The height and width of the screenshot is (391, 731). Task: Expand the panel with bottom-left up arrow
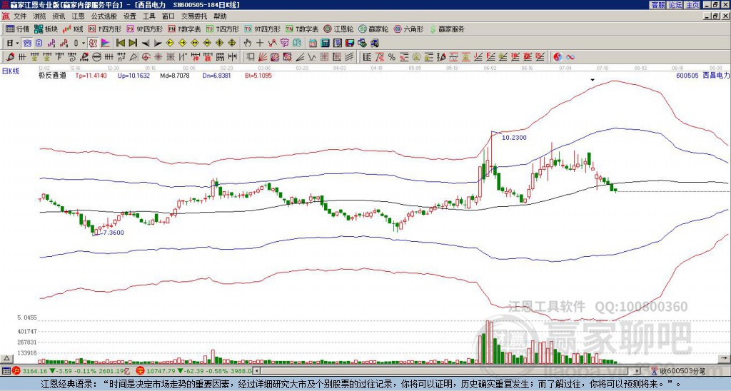(6, 358)
